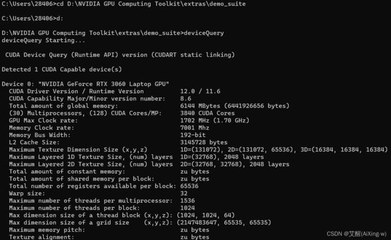Image resolution: width=391 pixels, height=240 pixels.
Task: Click the '7001 Mhz' memory clock value
Action: (x=195, y=128)
